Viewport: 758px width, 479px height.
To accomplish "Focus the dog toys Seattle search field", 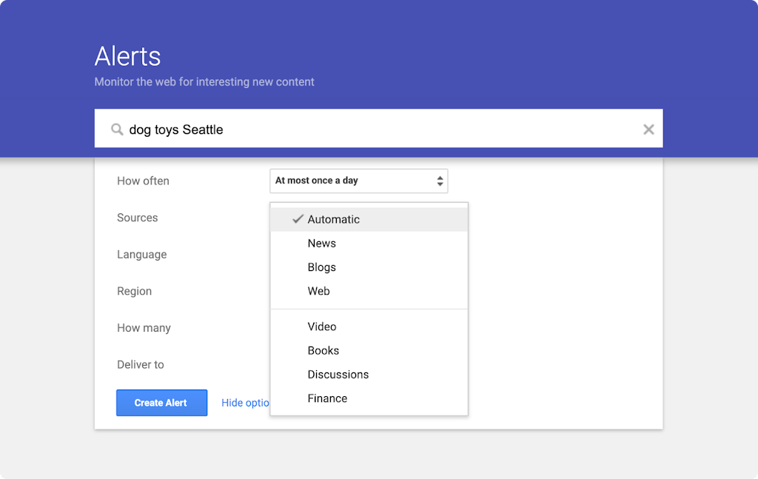I will point(370,130).
